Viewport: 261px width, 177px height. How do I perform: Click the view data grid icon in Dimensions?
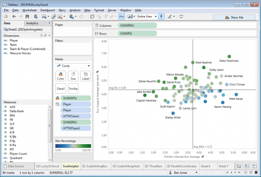point(41,36)
